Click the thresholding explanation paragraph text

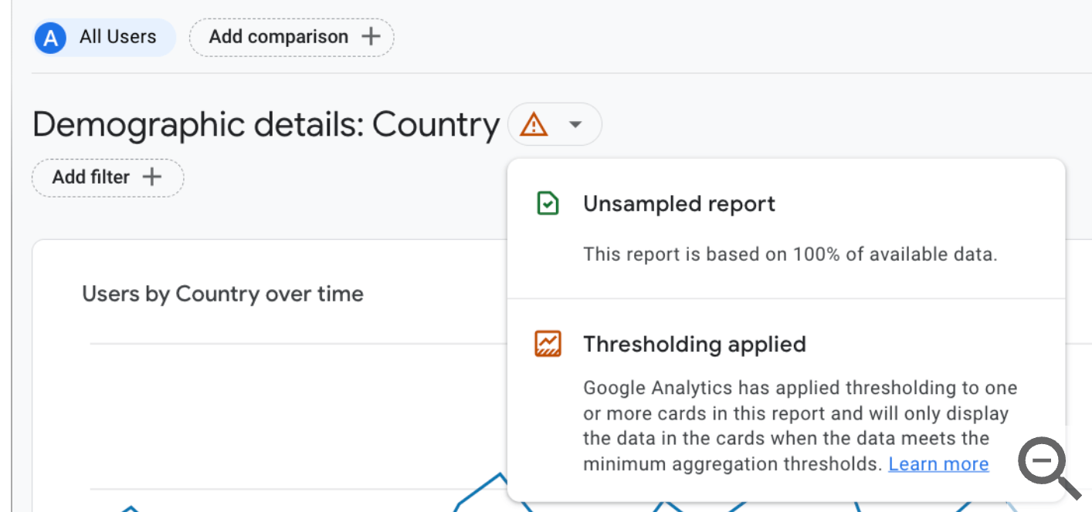[800, 426]
